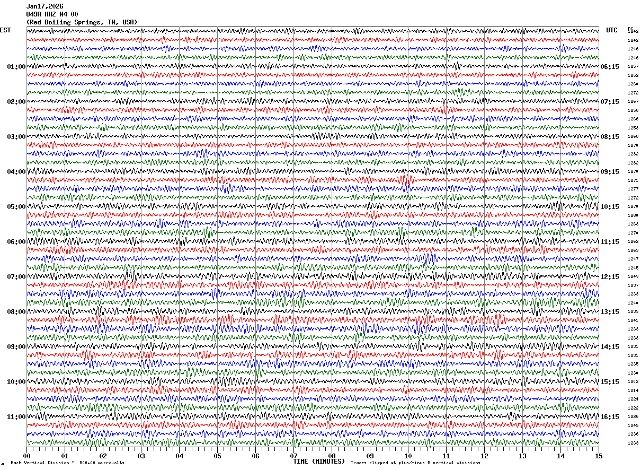Image resolution: width=641 pixels, height=470 pixels.
Task: Click minute axis tick label '12'
Action: [484, 456]
